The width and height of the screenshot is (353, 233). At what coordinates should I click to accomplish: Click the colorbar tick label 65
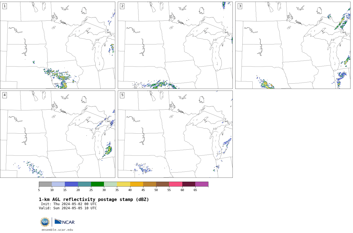(x=195, y=190)
